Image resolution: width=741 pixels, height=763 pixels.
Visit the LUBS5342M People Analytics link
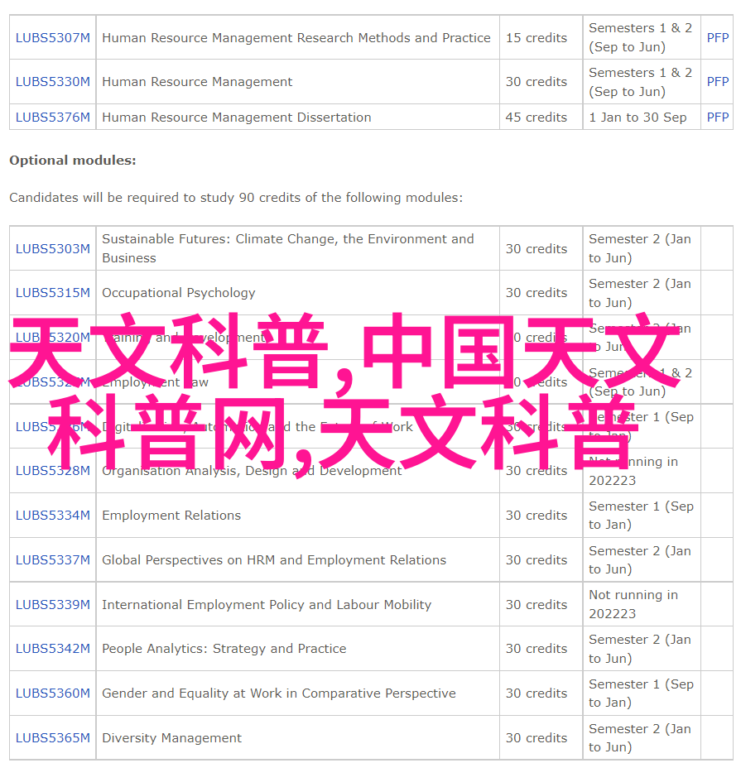(x=52, y=649)
